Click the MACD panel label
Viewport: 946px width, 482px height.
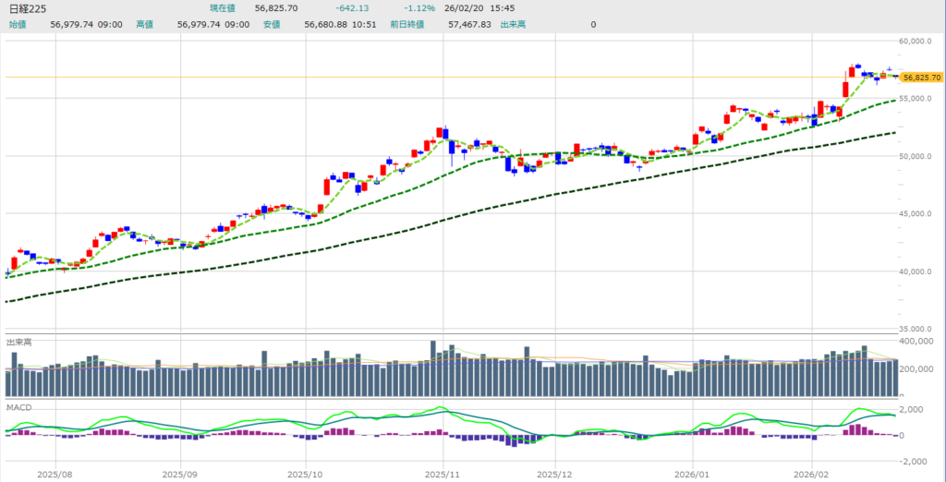pyautogui.click(x=18, y=407)
